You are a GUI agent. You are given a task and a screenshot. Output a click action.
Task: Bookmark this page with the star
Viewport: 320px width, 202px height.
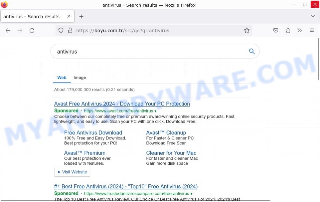(247, 30)
